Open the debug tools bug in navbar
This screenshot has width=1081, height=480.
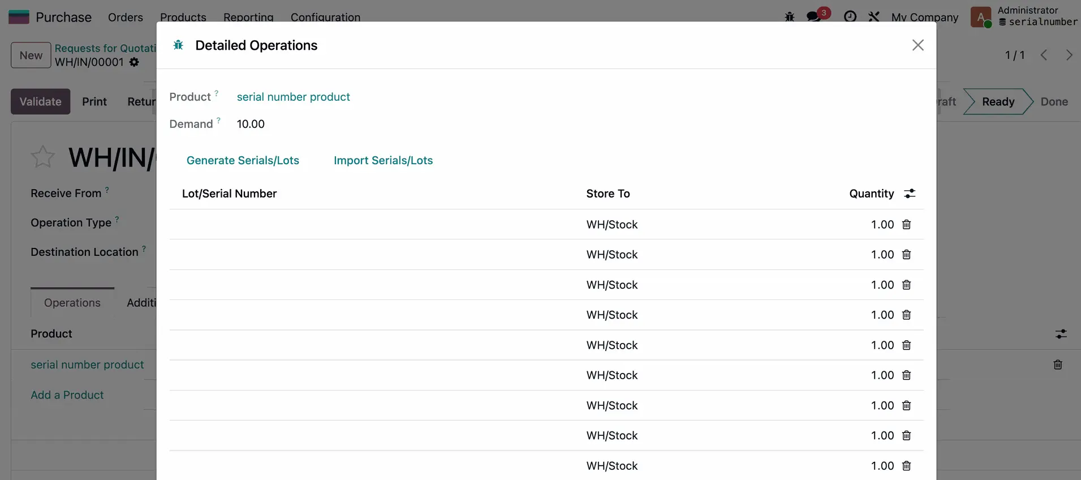tap(790, 17)
